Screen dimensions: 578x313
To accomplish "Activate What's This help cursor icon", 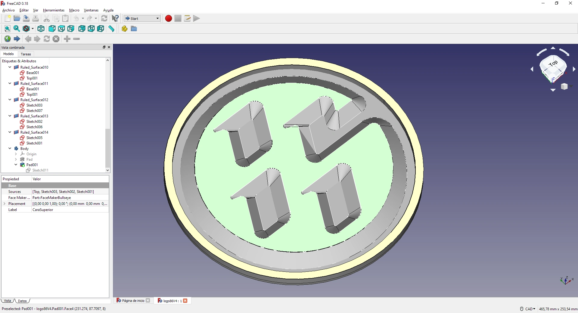I will 115,18.
